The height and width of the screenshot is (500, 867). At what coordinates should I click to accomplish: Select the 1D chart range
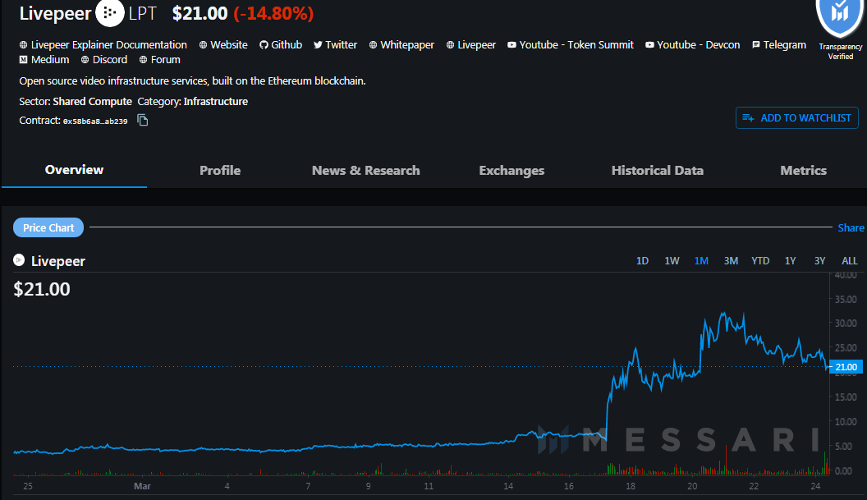(x=642, y=260)
